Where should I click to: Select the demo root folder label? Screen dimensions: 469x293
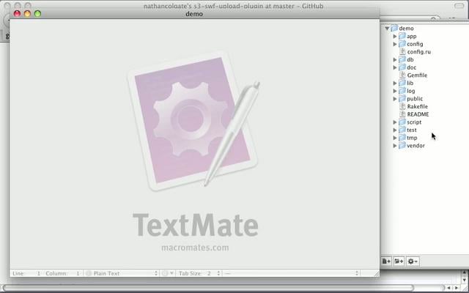(406, 29)
